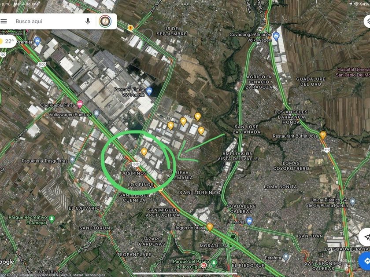
Task: Open the account profile avatar
Action: (x=105, y=22)
